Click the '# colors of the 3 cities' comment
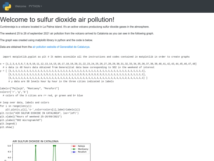Viewport: 214px width, 161px height. (43, 95)
